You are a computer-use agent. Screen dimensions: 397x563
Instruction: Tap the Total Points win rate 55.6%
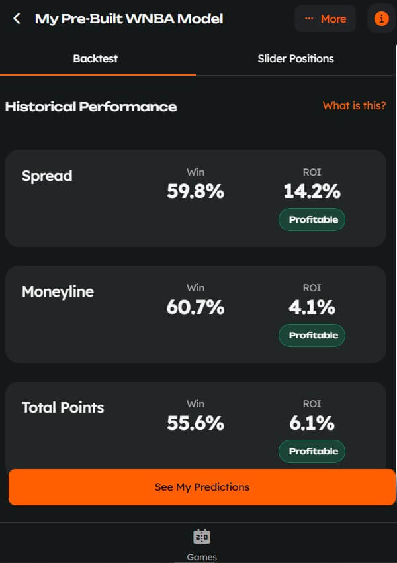[x=195, y=423]
